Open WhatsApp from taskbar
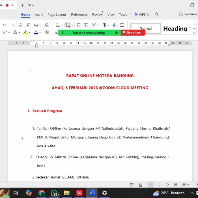Image resolution: width=198 pixels, height=198 pixels. point(54,193)
